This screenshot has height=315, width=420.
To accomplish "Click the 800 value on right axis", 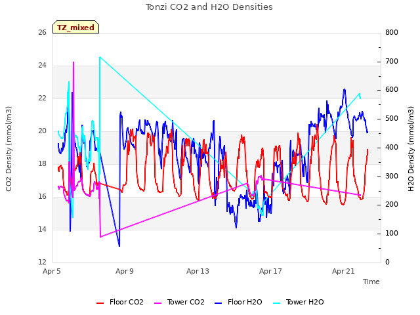I will [392, 33].
